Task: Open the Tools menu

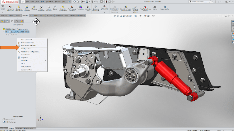Action: click(43, 2)
